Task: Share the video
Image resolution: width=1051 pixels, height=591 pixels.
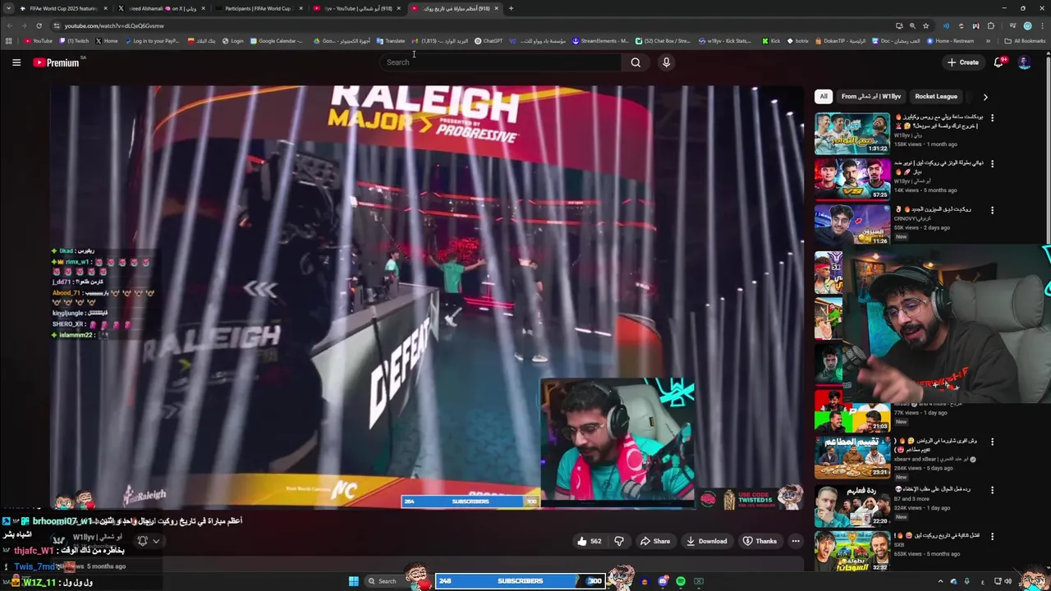Action: tap(655, 541)
